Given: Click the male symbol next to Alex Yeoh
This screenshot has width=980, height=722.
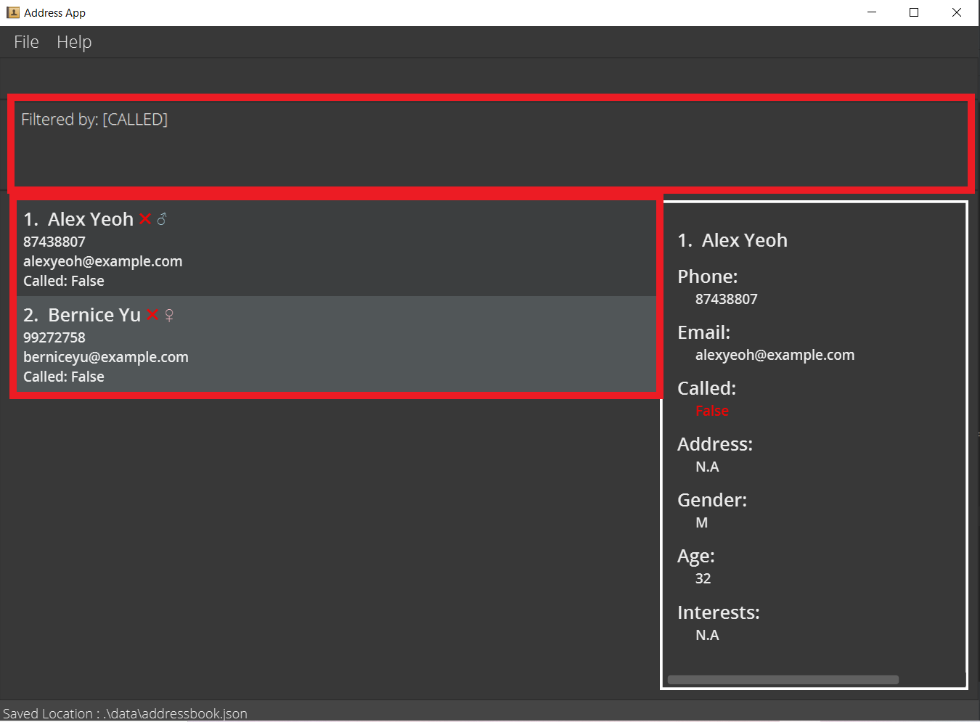Looking at the screenshot, I should coord(162,219).
